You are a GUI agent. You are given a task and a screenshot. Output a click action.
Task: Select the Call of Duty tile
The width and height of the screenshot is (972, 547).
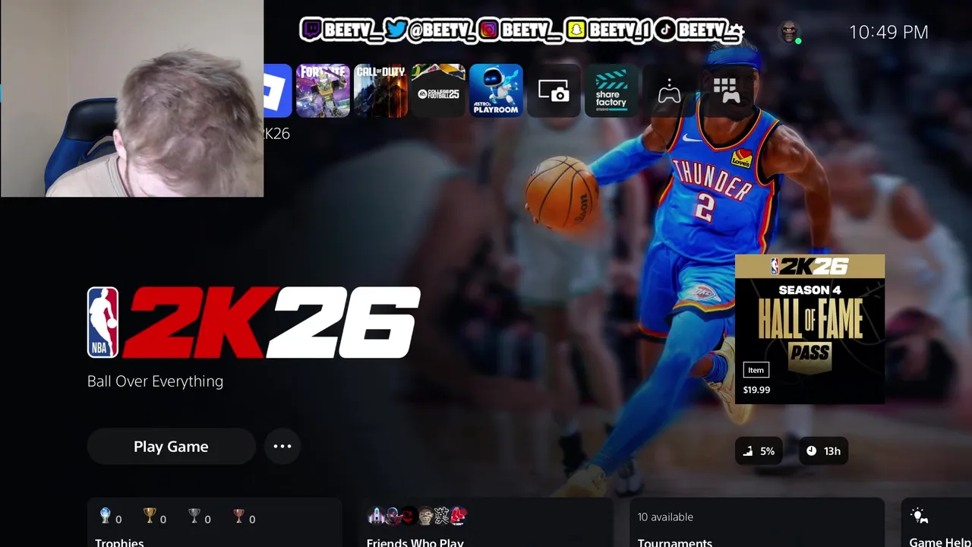coord(380,90)
